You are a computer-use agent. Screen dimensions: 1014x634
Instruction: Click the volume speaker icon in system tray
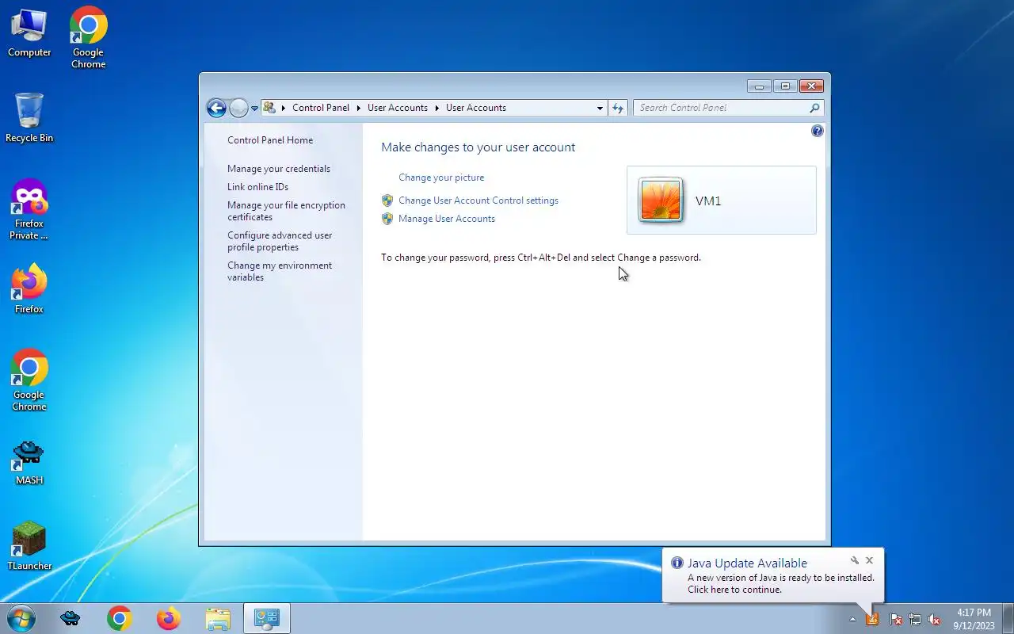934,619
